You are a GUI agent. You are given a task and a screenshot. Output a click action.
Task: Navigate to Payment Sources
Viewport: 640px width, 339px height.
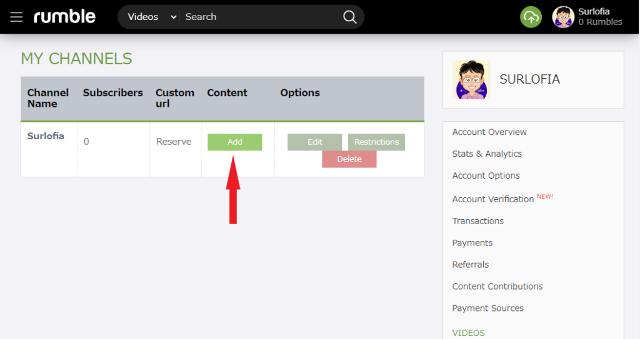click(487, 308)
